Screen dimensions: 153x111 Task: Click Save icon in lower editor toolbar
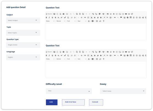coord(54,52)
